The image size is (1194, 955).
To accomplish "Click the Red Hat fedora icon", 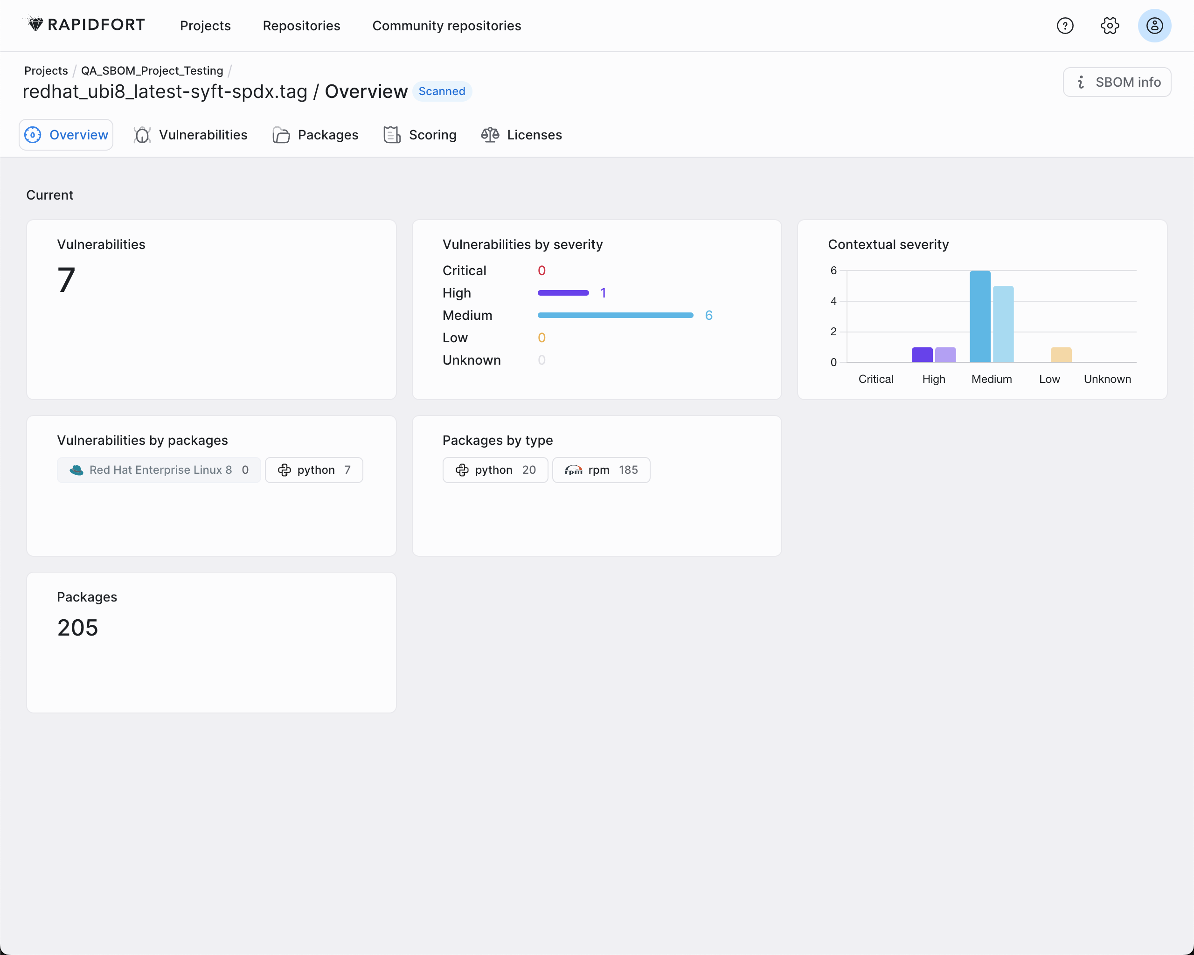I will 76,470.
